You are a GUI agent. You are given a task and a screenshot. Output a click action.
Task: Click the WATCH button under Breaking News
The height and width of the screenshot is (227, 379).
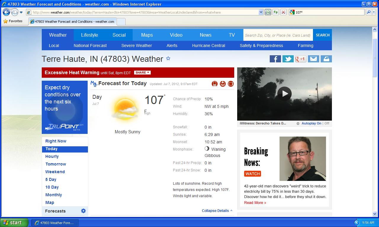tap(253, 174)
